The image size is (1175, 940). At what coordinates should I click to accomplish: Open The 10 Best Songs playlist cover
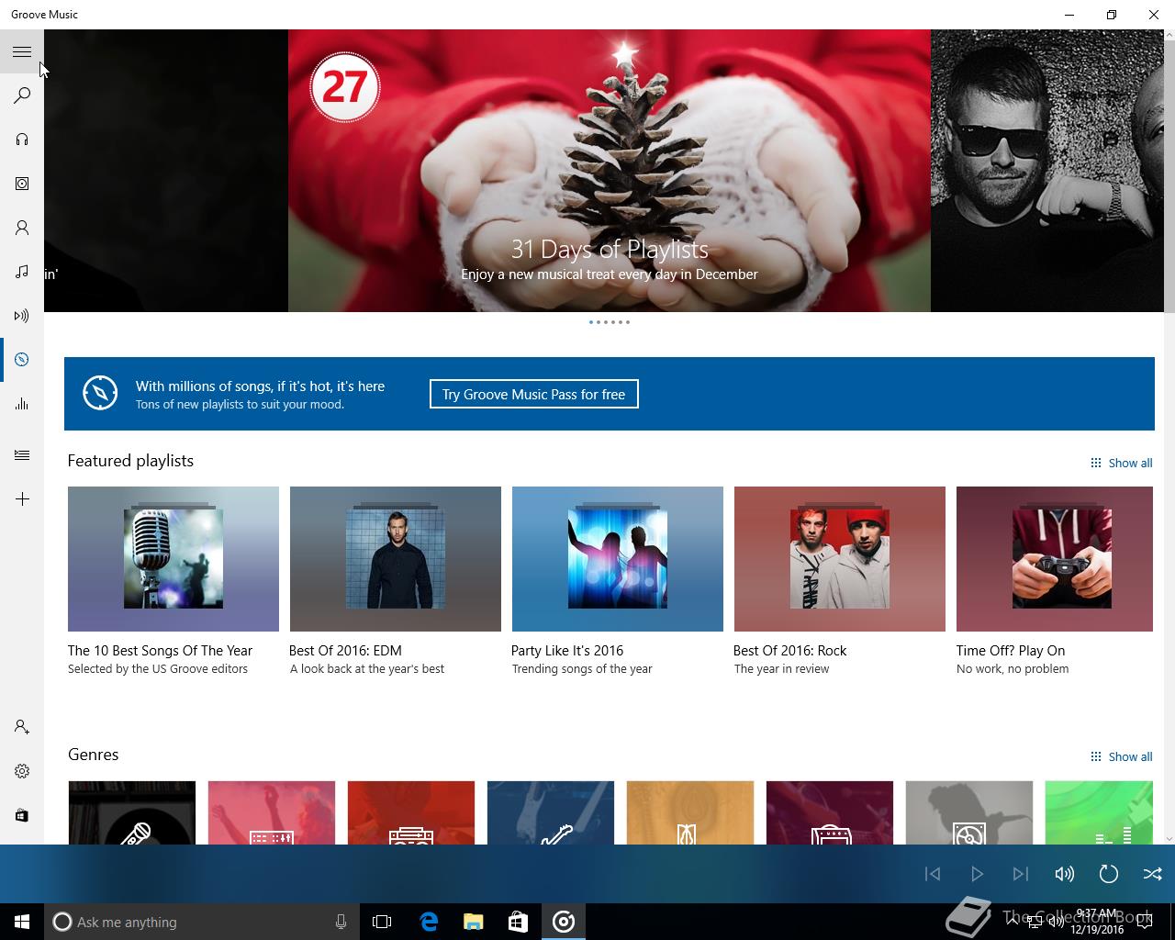173,559
